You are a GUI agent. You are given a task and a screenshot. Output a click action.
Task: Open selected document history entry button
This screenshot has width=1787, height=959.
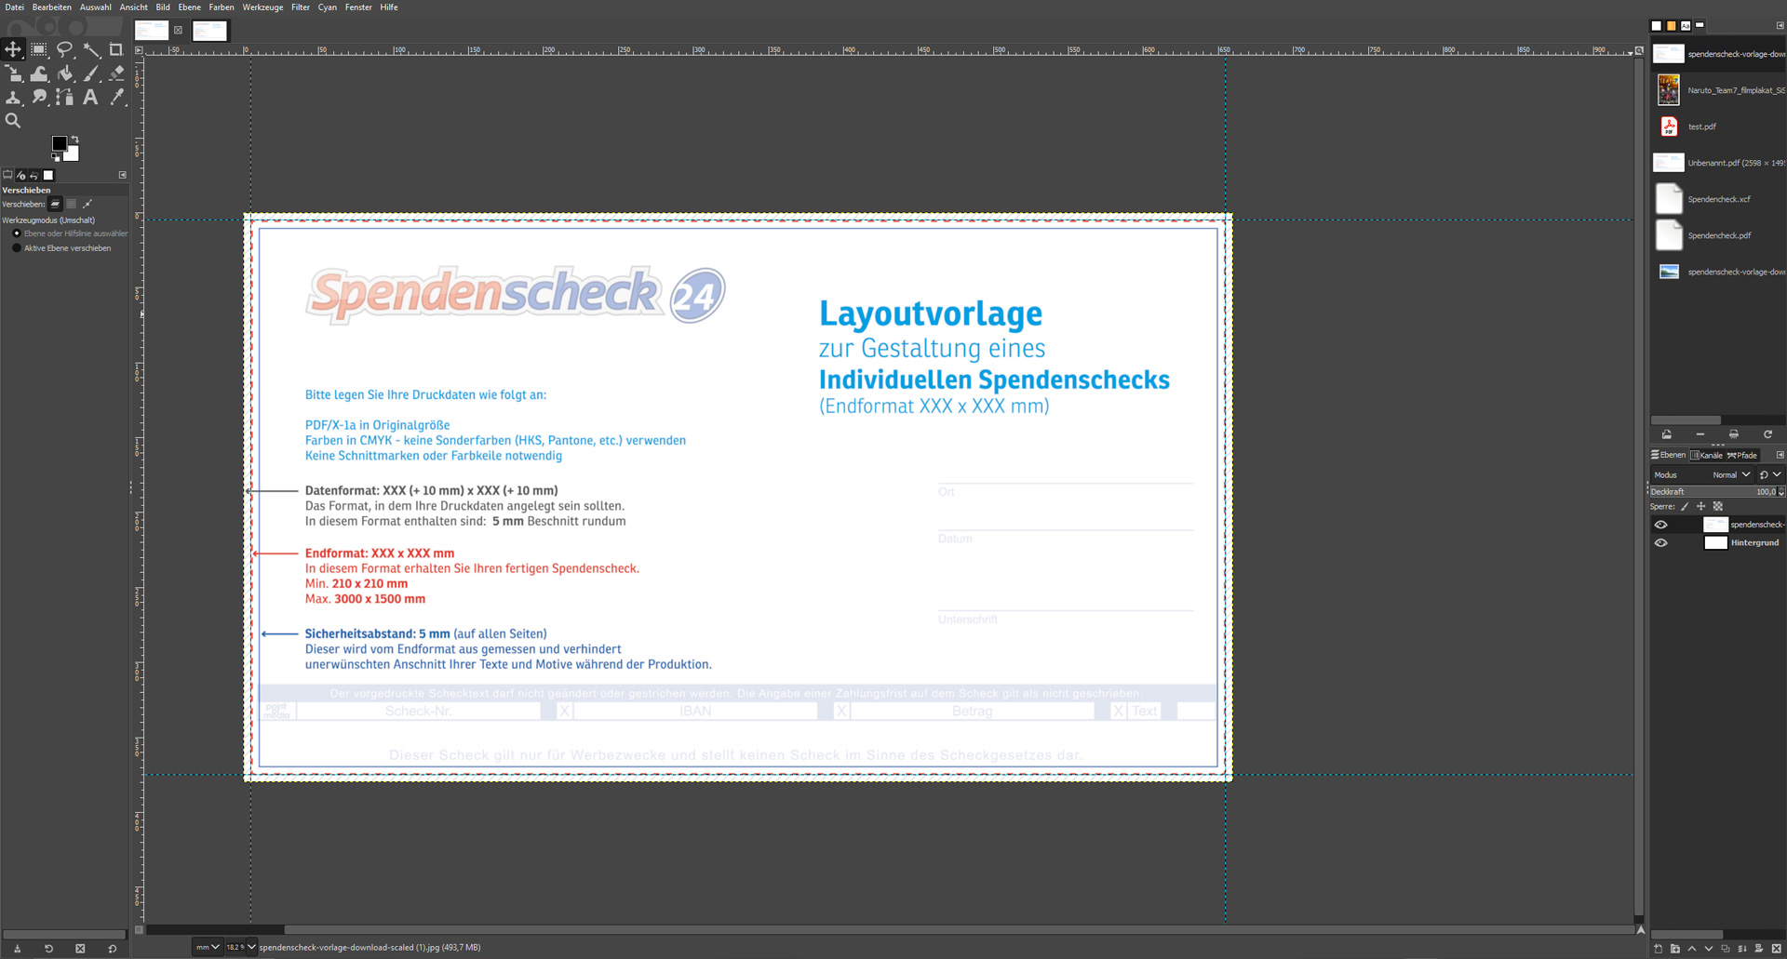click(1666, 434)
